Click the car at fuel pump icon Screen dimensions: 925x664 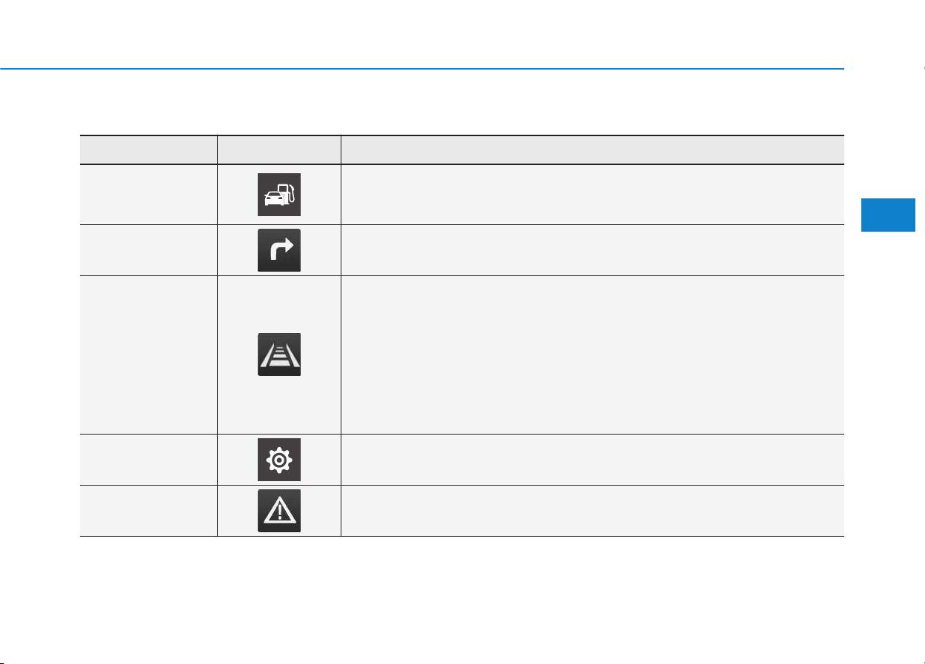pos(279,195)
